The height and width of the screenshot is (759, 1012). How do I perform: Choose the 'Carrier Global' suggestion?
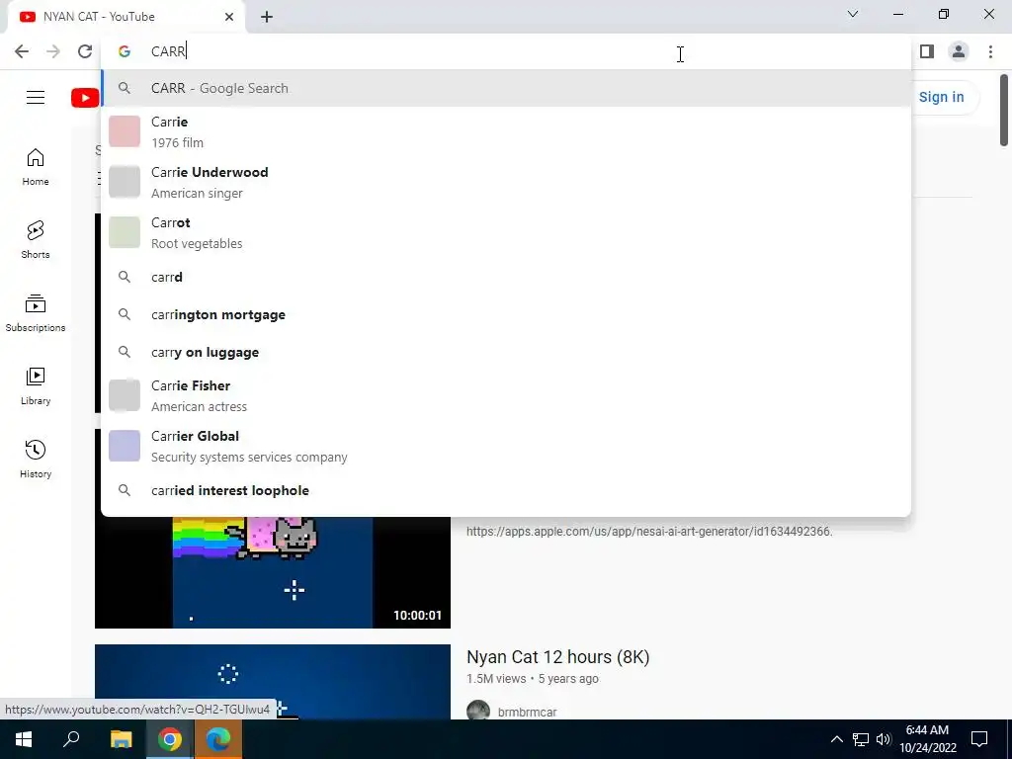tap(506, 446)
